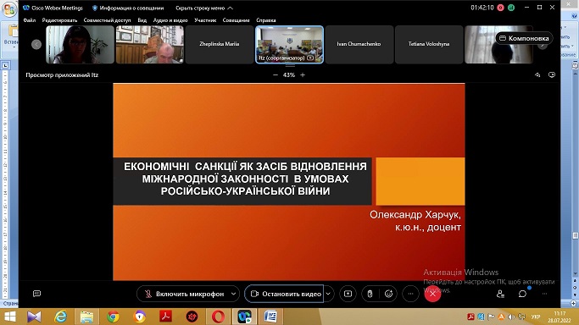Open panel options ellipsis at bottom right
The image size is (579, 325).
tap(544, 294)
